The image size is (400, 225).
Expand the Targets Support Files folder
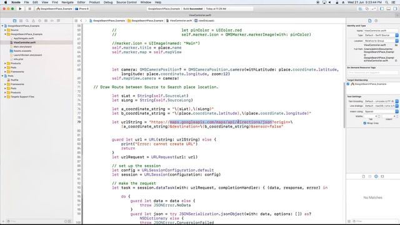pyautogui.click(x=5, y=97)
